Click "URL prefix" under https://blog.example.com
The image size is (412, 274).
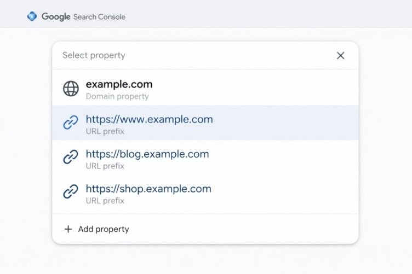(x=105, y=166)
